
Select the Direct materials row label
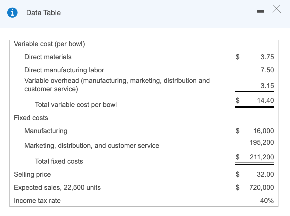point(48,57)
